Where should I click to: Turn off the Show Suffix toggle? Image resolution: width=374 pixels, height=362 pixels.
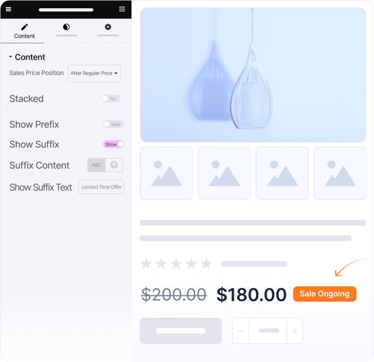coord(113,144)
